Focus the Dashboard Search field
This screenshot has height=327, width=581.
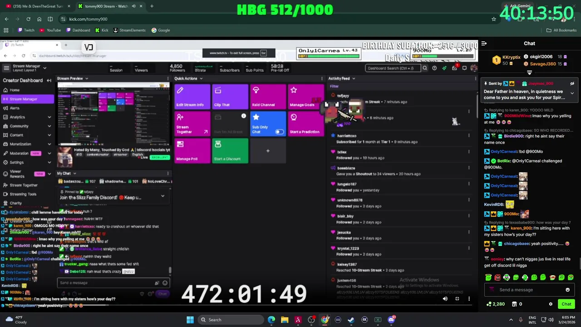(393, 68)
